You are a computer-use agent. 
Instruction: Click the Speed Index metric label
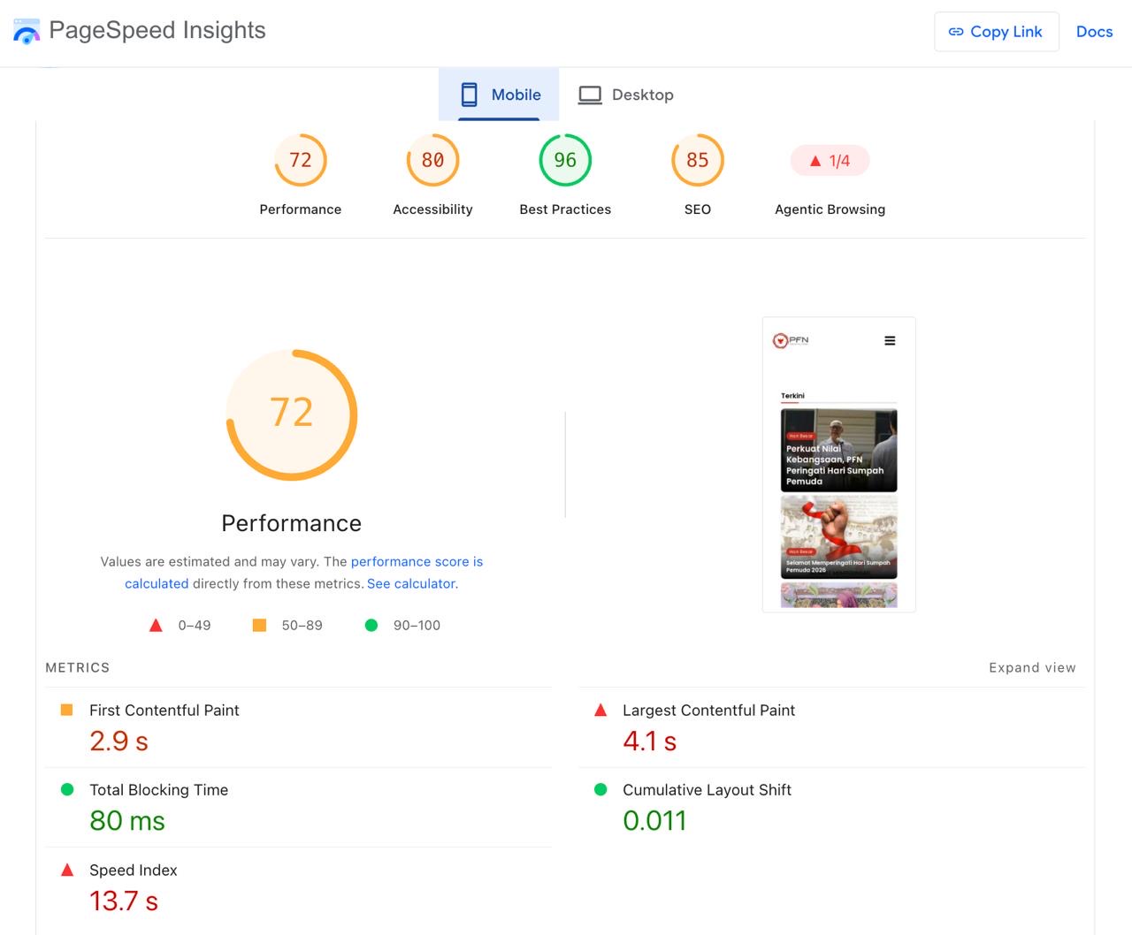133,870
